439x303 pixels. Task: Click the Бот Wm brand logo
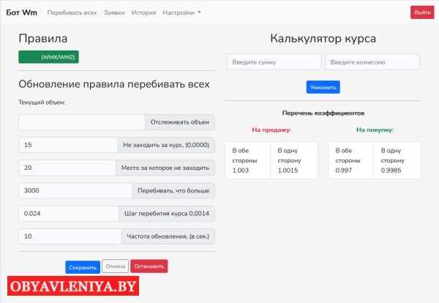coord(21,12)
